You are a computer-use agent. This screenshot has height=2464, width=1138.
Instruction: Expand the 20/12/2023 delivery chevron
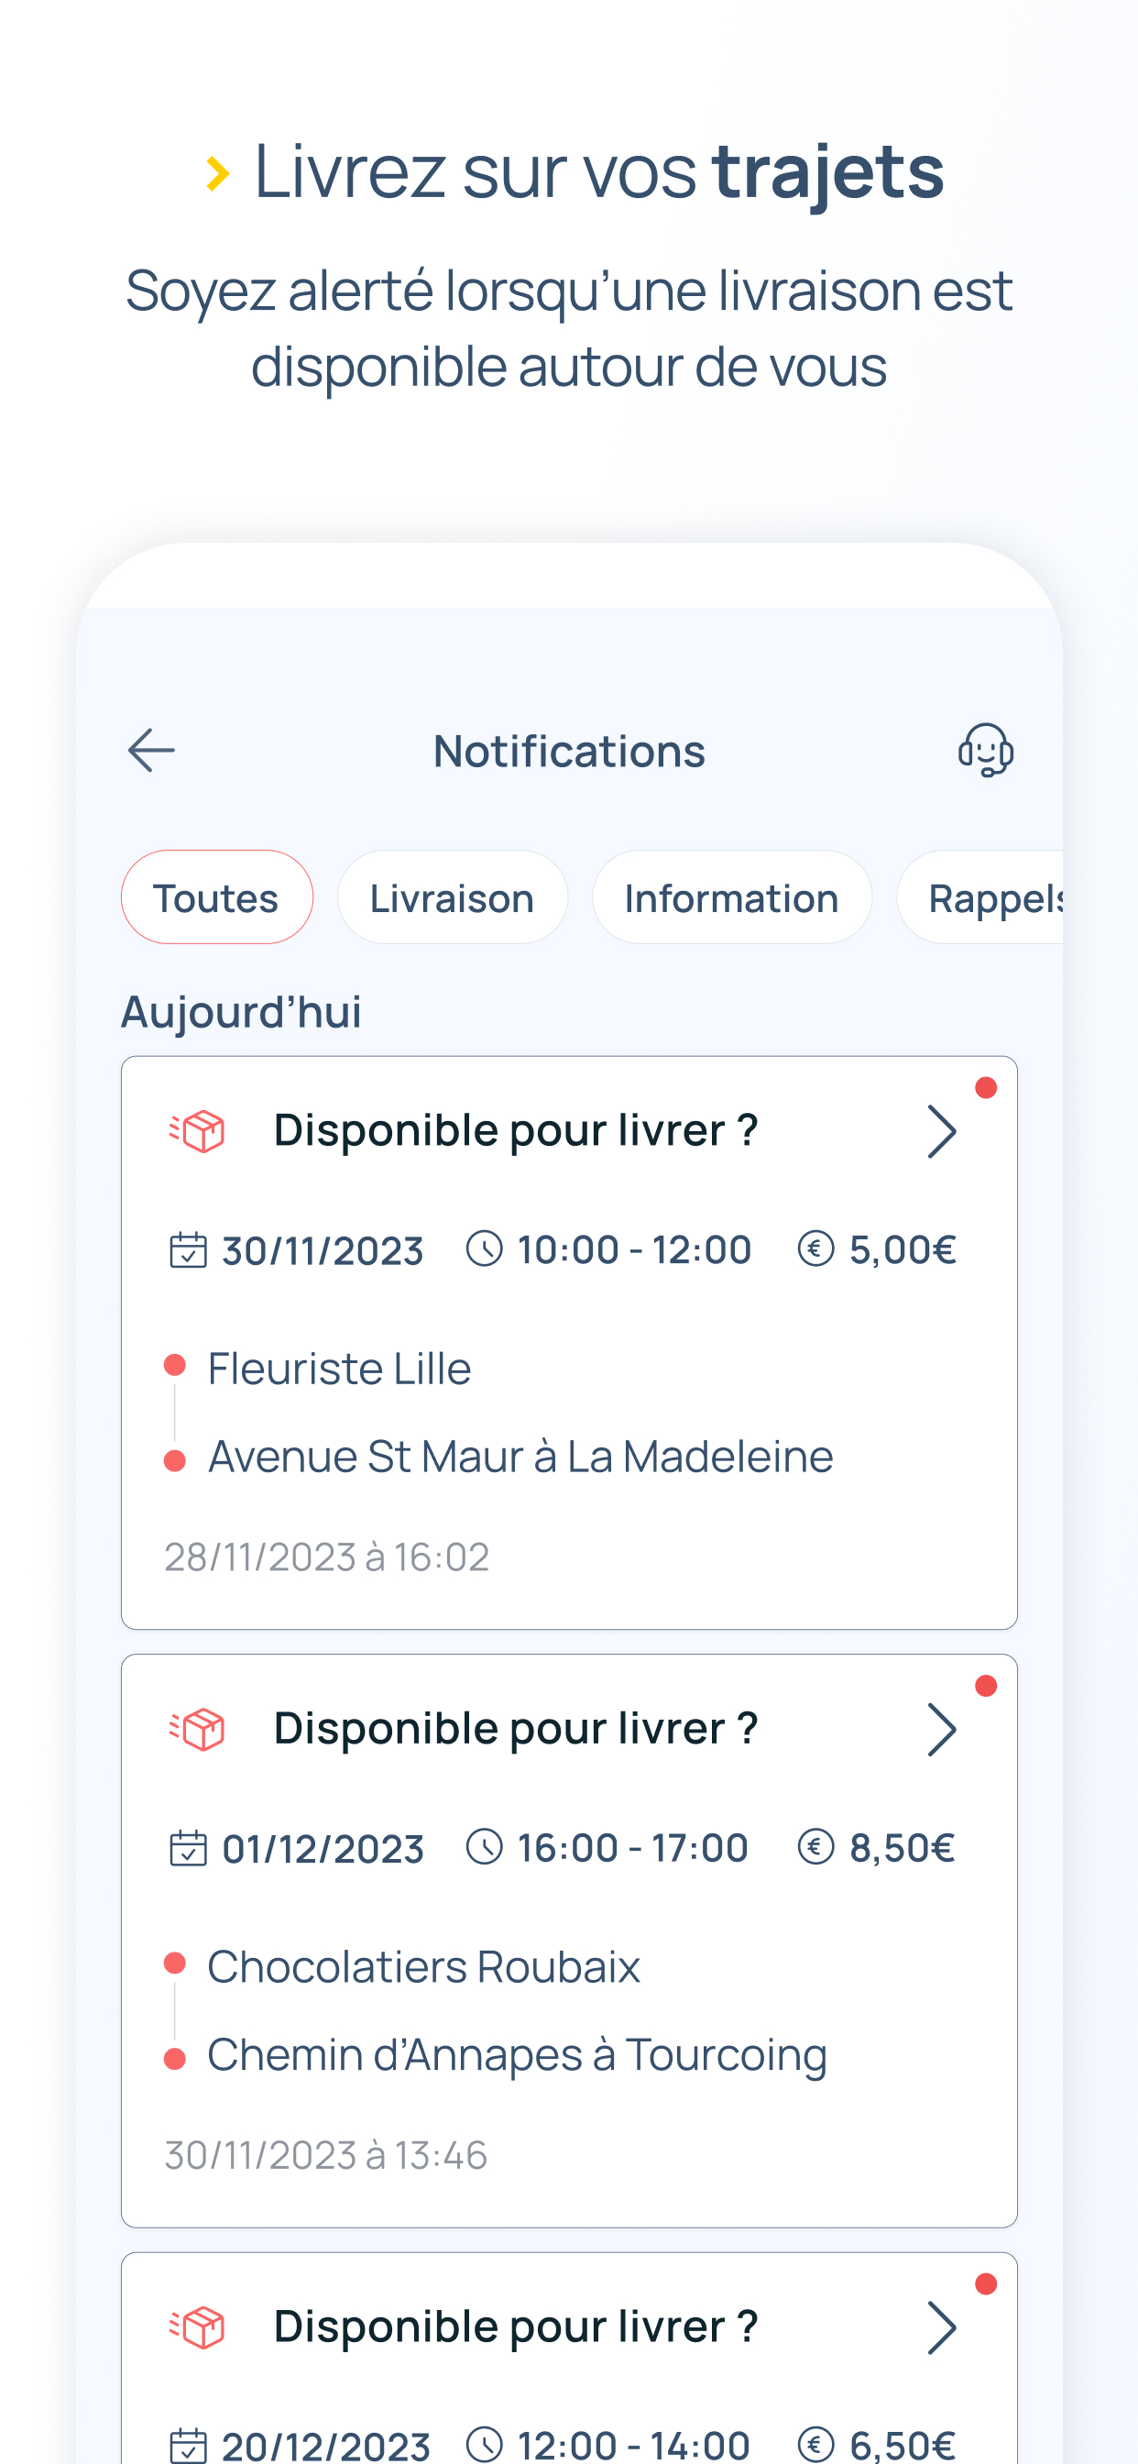pos(941,2327)
